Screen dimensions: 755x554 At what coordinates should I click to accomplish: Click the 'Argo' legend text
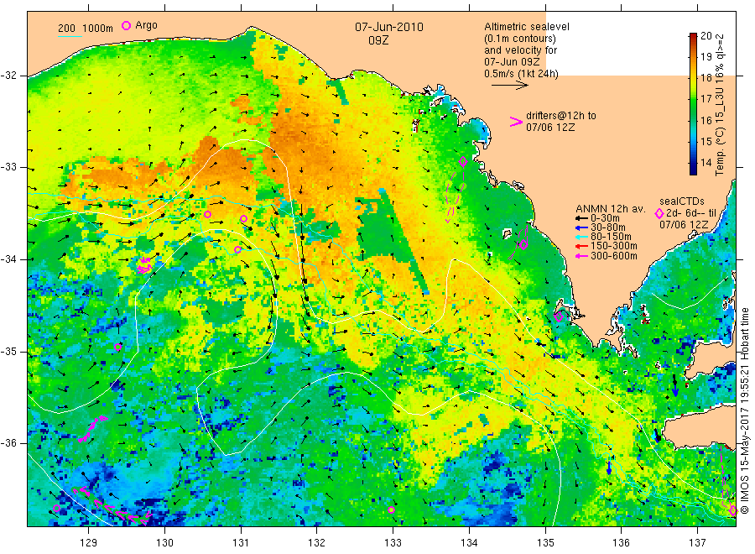pos(146,25)
